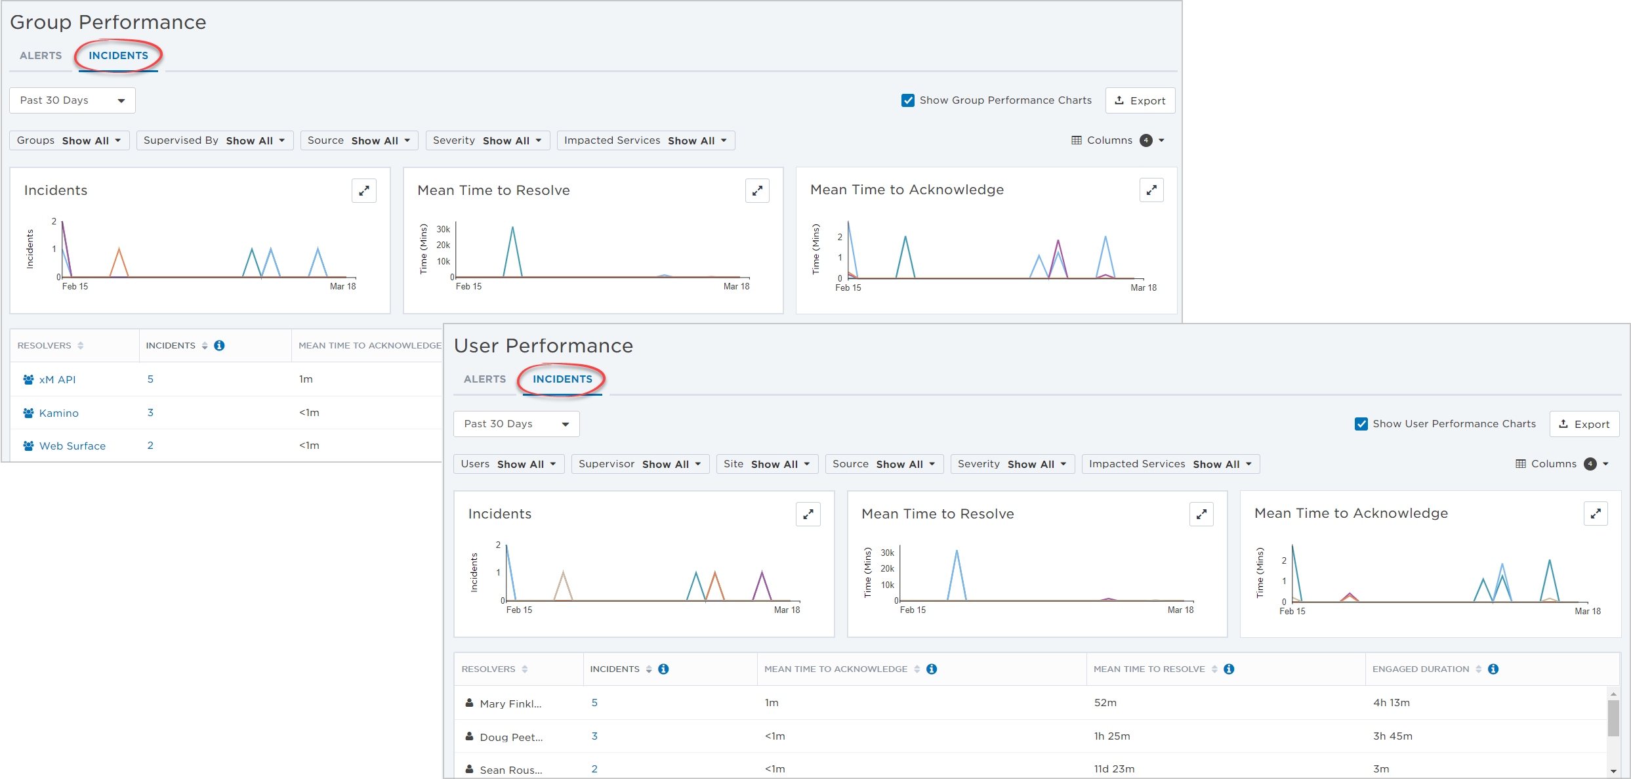Image resolution: width=1631 pixels, height=779 pixels.
Task: Click the Group Performance Export button
Action: [x=1140, y=100]
